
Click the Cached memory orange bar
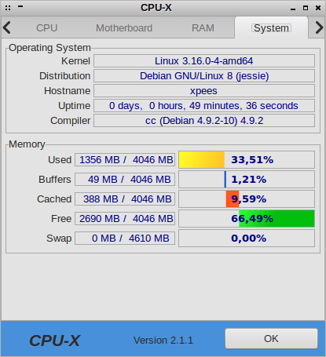pyautogui.click(x=233, y=199)
